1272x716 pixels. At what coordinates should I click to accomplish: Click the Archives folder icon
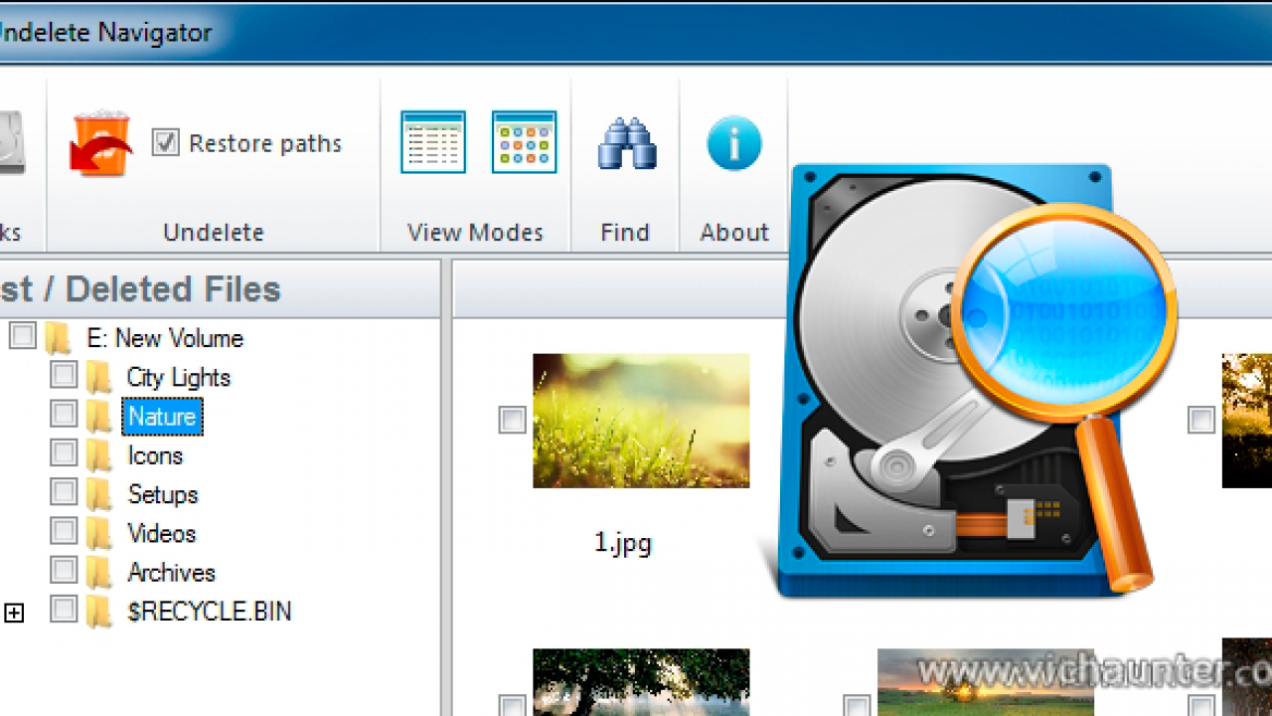[x=98, y=573]
